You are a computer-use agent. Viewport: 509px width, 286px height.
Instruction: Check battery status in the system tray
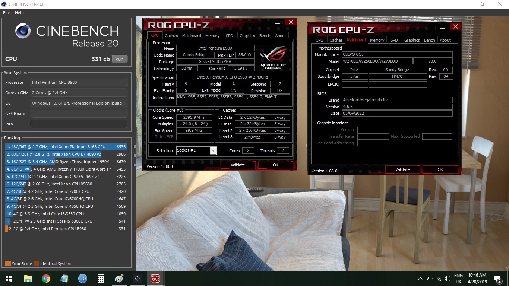tap(430, 278)
